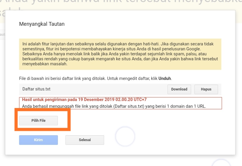Submit with the Kirim button

click(x=38, y=140)
